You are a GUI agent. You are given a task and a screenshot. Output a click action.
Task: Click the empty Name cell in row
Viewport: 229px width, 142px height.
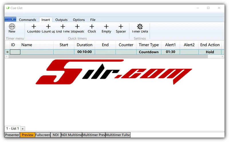click(x=37, y=52)
